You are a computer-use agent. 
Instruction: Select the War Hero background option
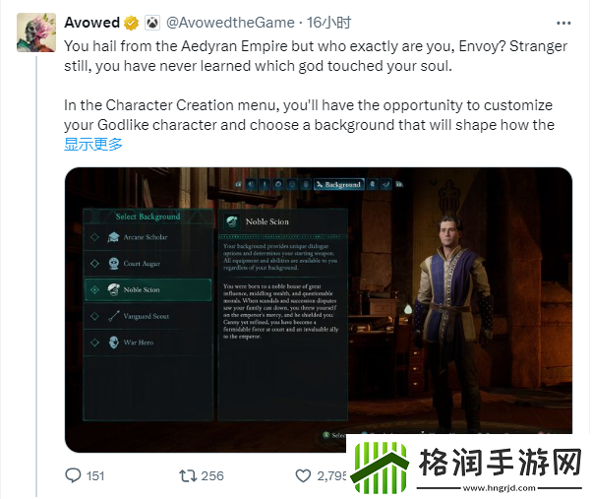(148, 343)
